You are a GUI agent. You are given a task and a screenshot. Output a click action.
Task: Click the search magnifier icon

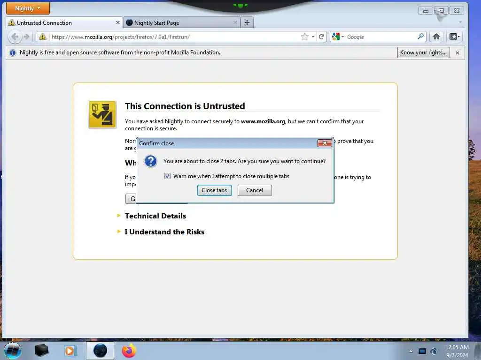pos(421,37)
